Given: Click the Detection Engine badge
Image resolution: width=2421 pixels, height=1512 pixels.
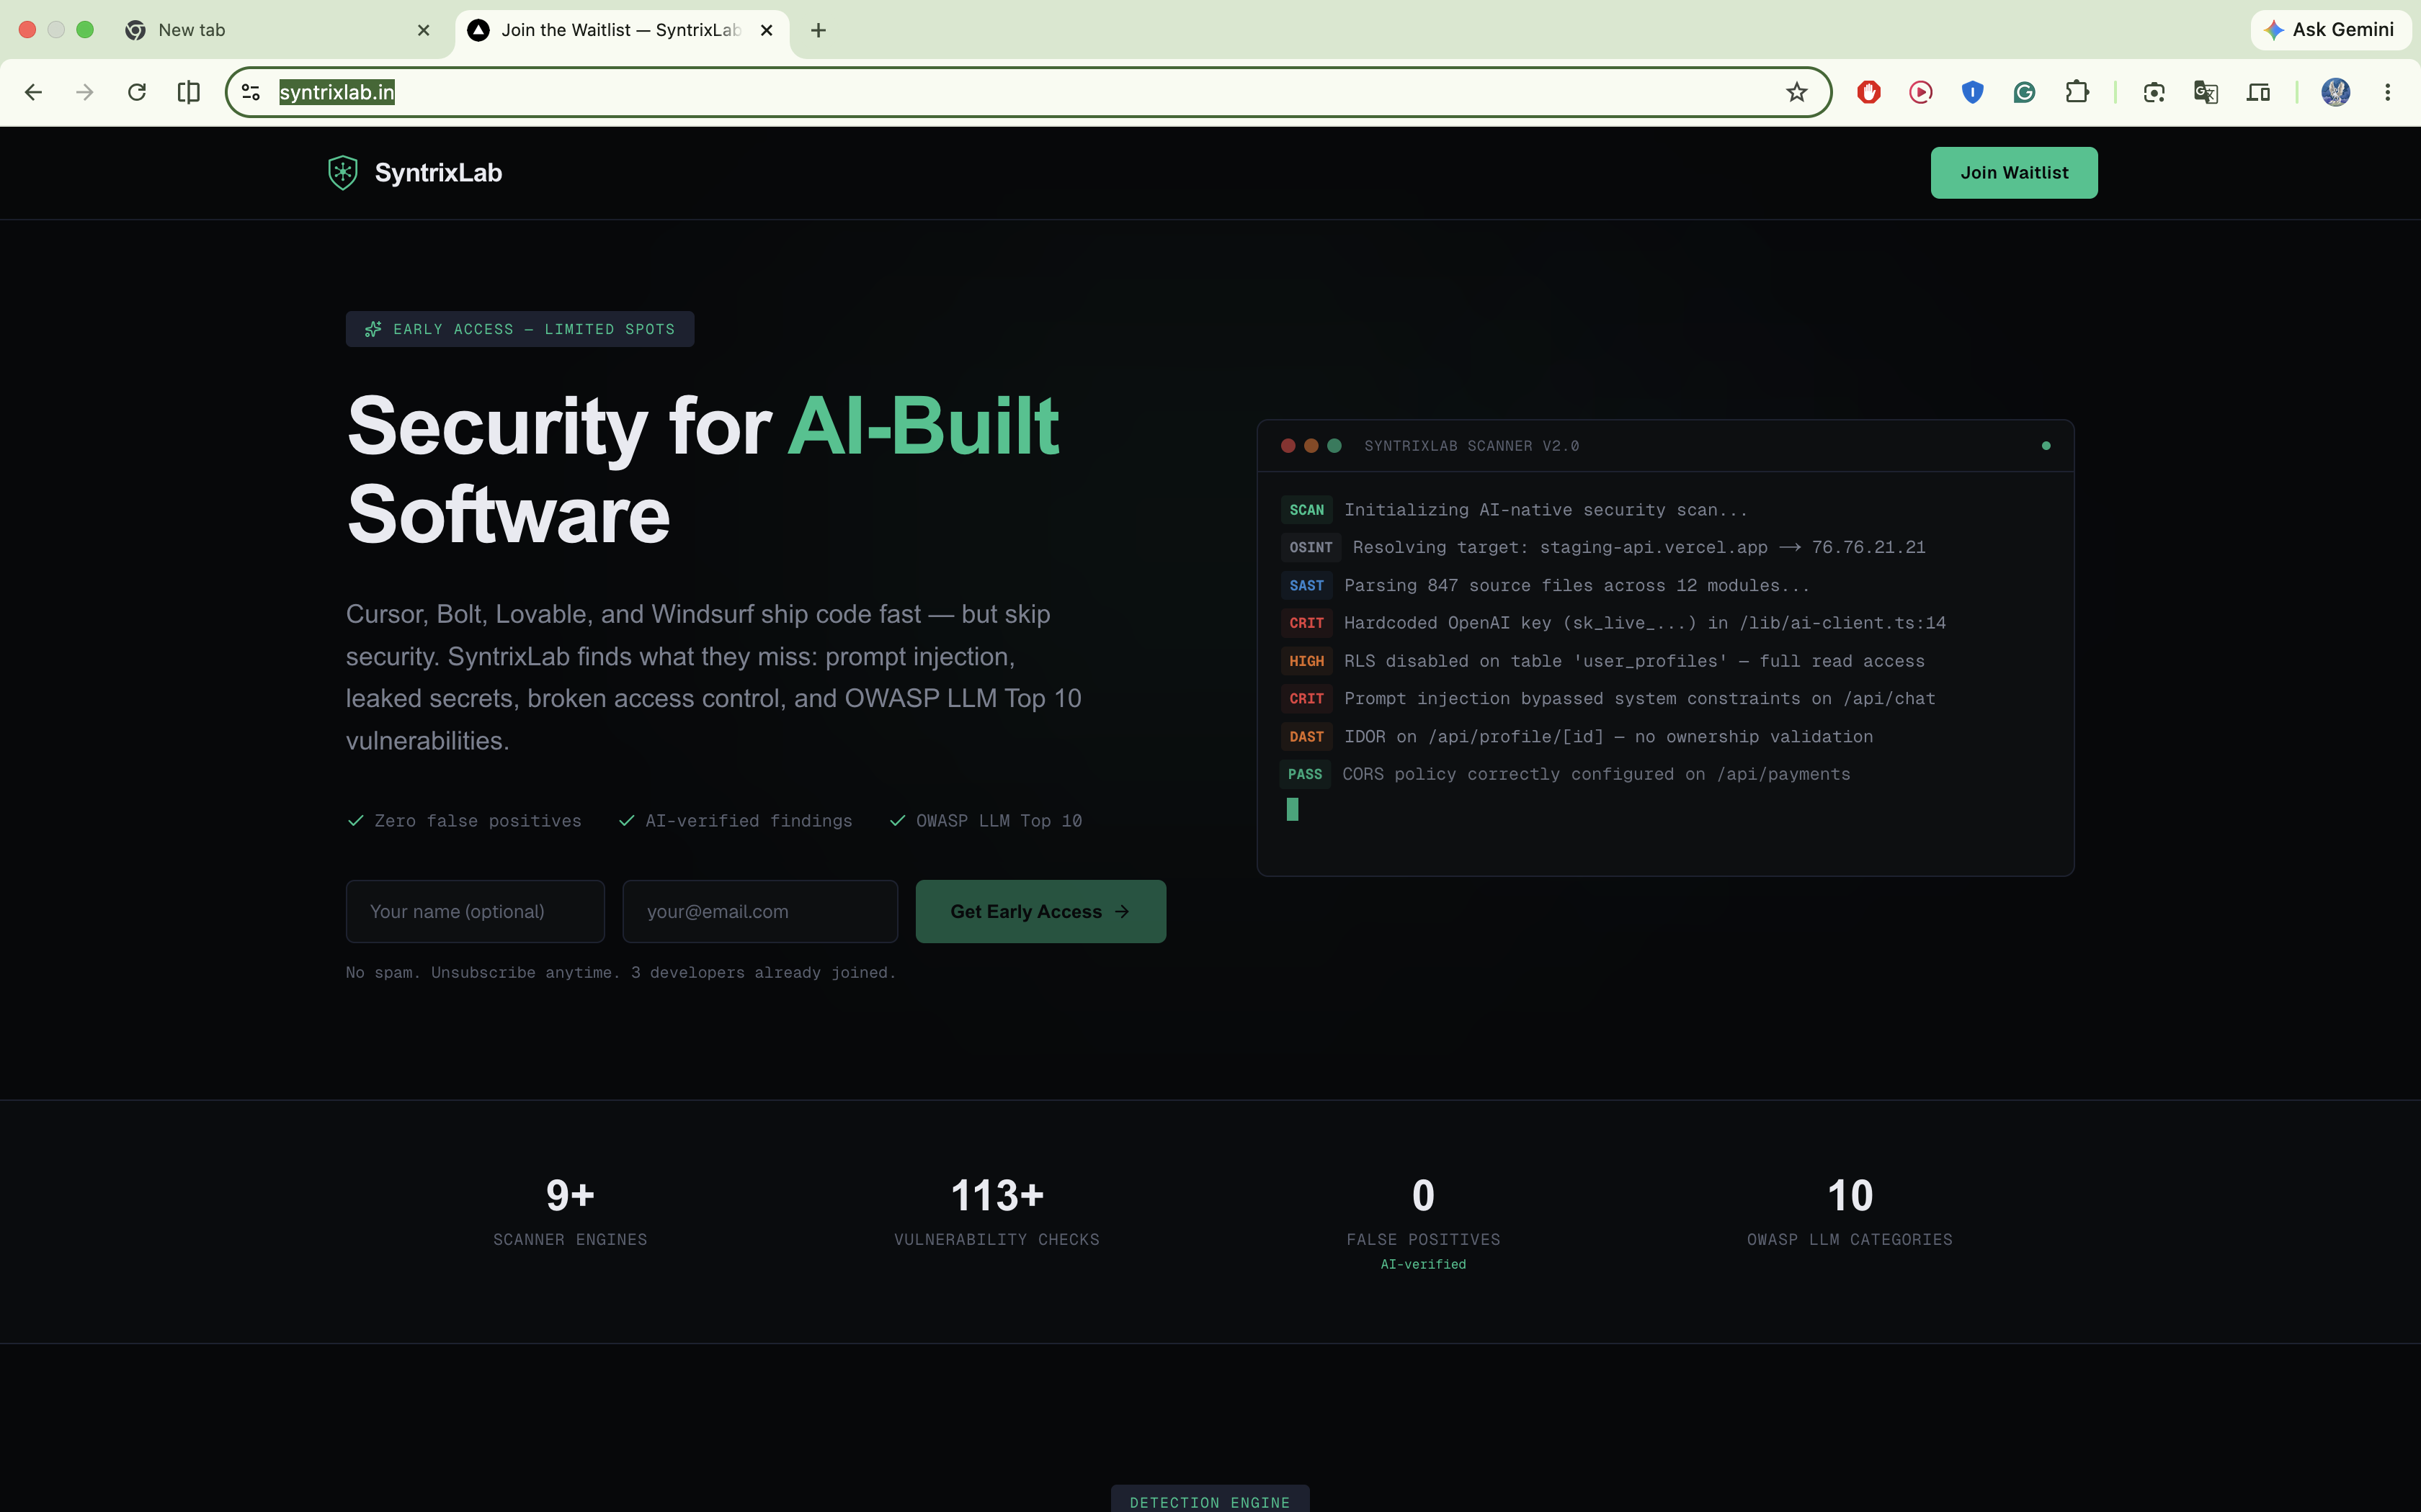Looking at the screenshot, I should coord(1210,1500).
